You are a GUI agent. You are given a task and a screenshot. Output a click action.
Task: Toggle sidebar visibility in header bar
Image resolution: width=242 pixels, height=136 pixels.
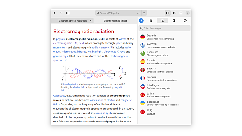click(x=167, y=13)
